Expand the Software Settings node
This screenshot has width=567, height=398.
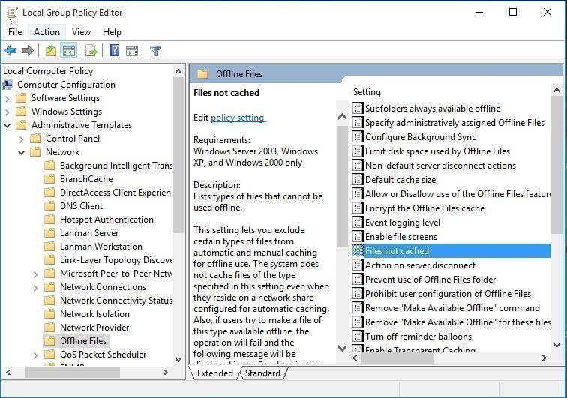pyautogui.click(x=7, y=98)
